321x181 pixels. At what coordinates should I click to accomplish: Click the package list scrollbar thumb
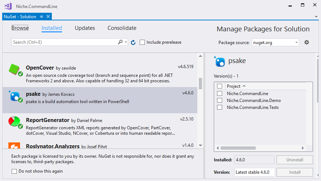coord(200,83)
